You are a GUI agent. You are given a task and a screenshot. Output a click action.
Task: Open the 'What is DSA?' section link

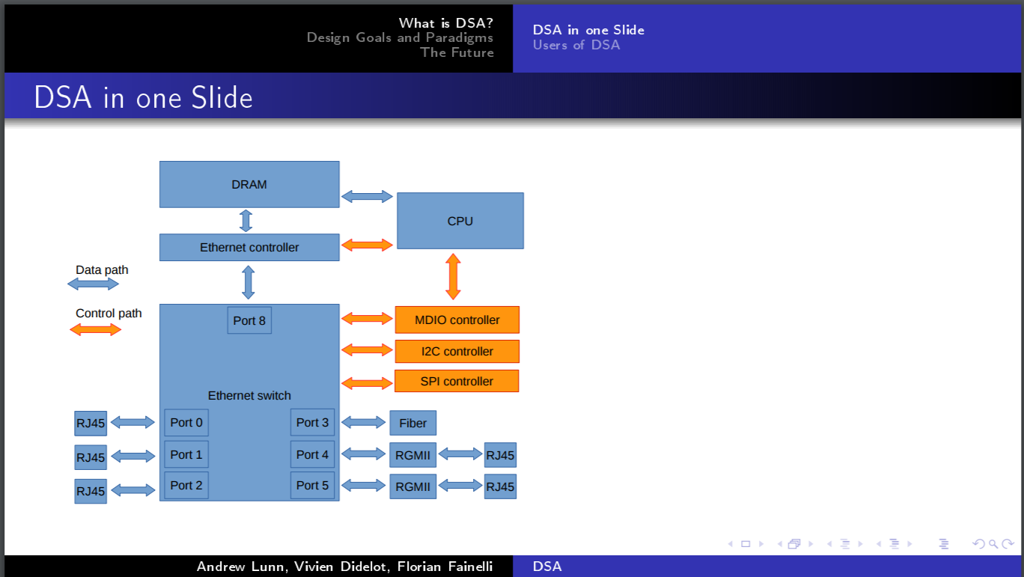tap(446, 23)
